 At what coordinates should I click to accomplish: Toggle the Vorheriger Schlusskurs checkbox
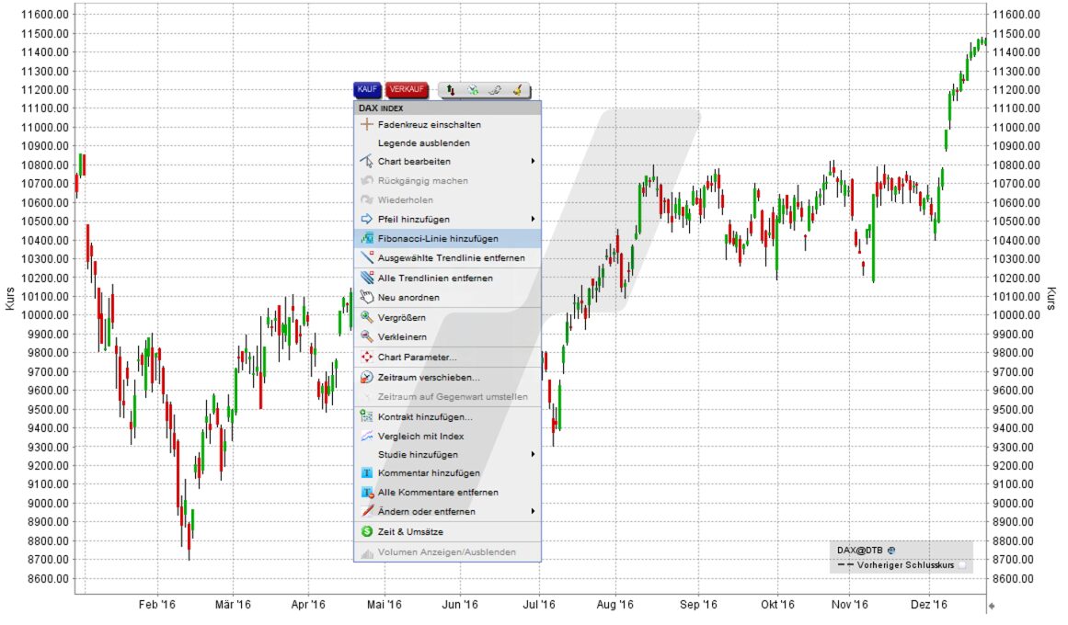click(x=962, y=564)
